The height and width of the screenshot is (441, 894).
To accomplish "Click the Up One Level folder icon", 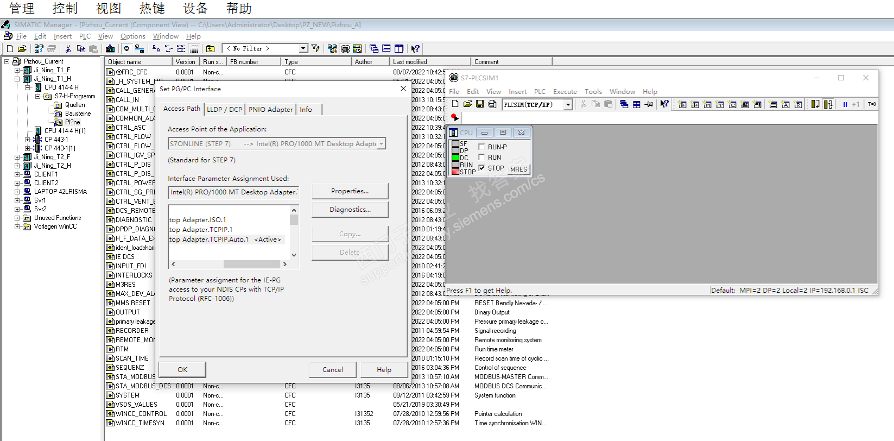I will coord(211,49).
